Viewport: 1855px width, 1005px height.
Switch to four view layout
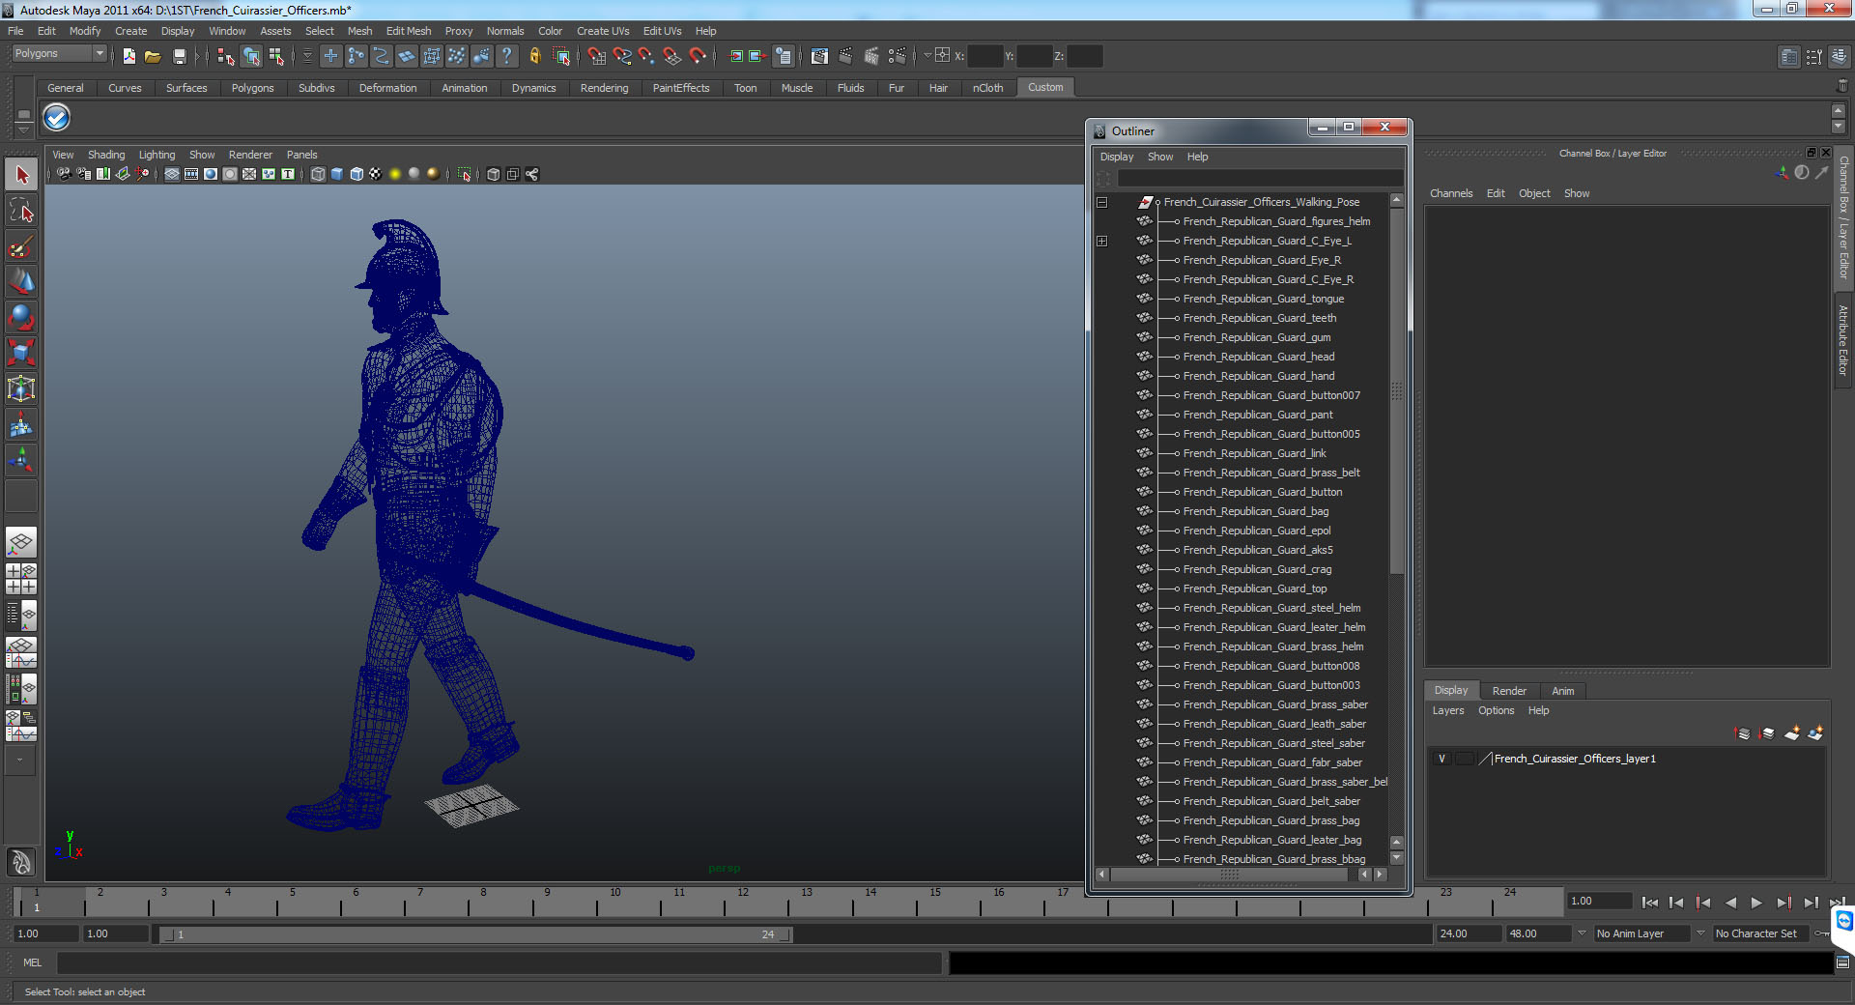pos(21,579)
